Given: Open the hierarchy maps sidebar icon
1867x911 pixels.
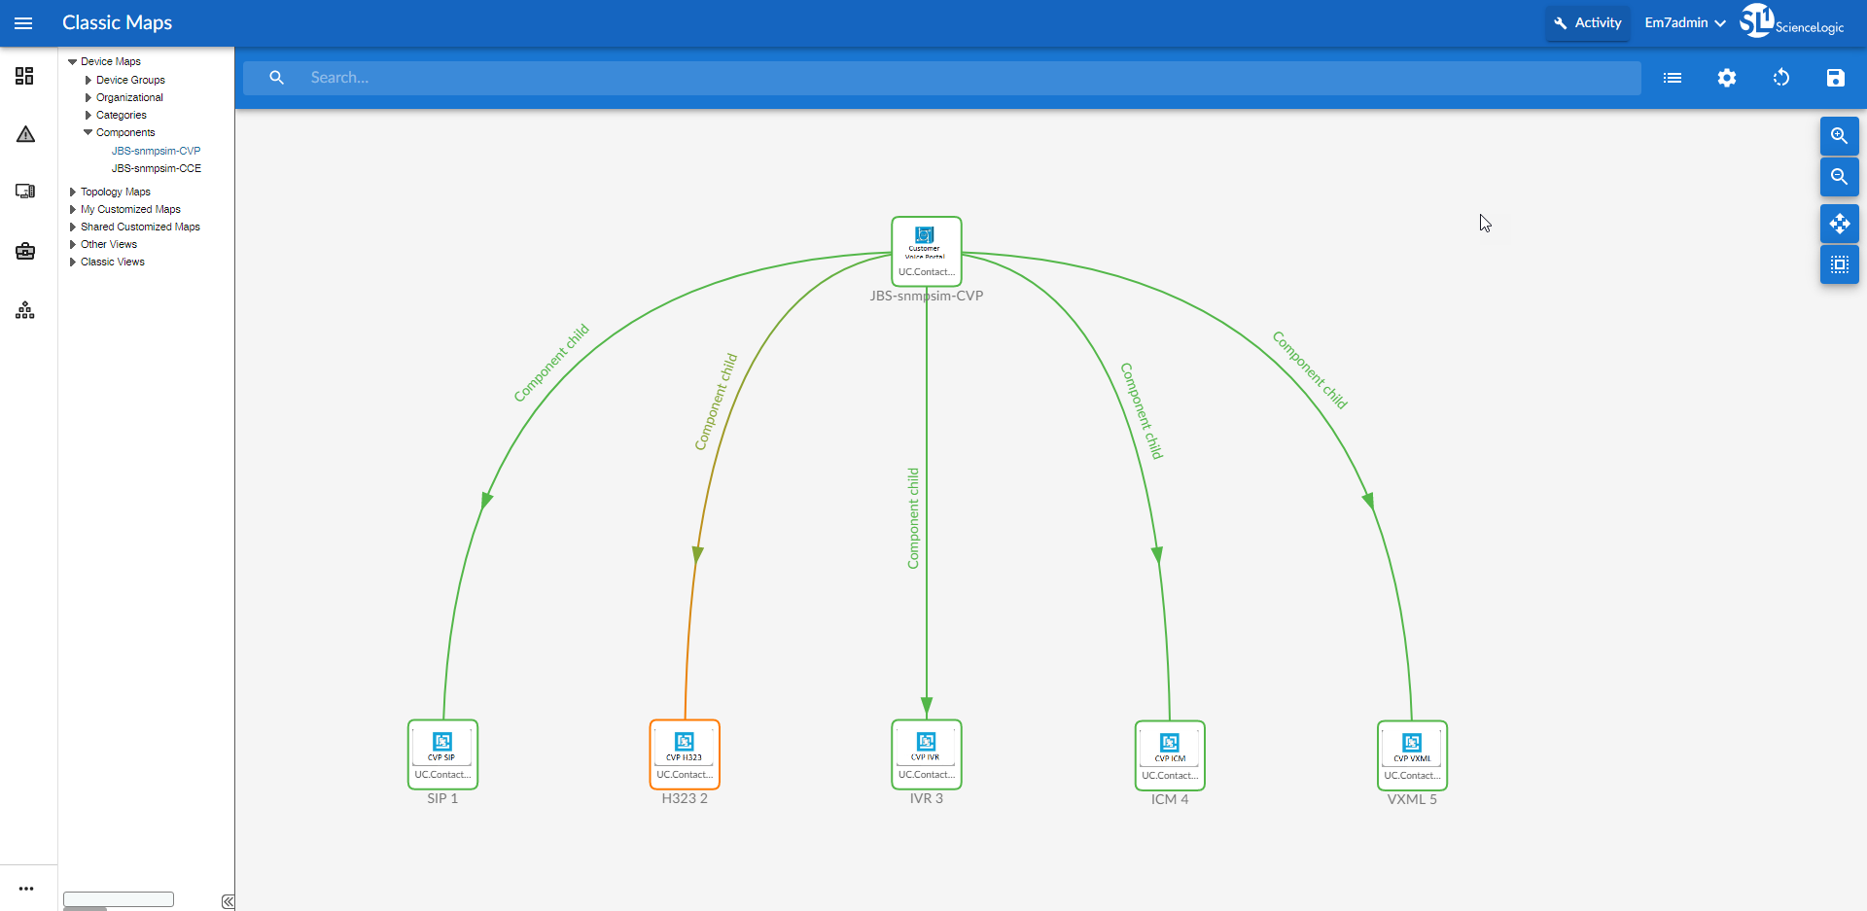Looking at the screenshot, I should point(25,310).
